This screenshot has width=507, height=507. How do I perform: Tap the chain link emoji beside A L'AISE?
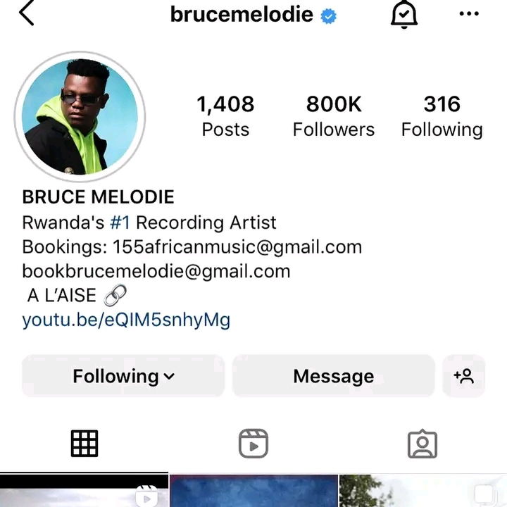(x=115, y=295)
